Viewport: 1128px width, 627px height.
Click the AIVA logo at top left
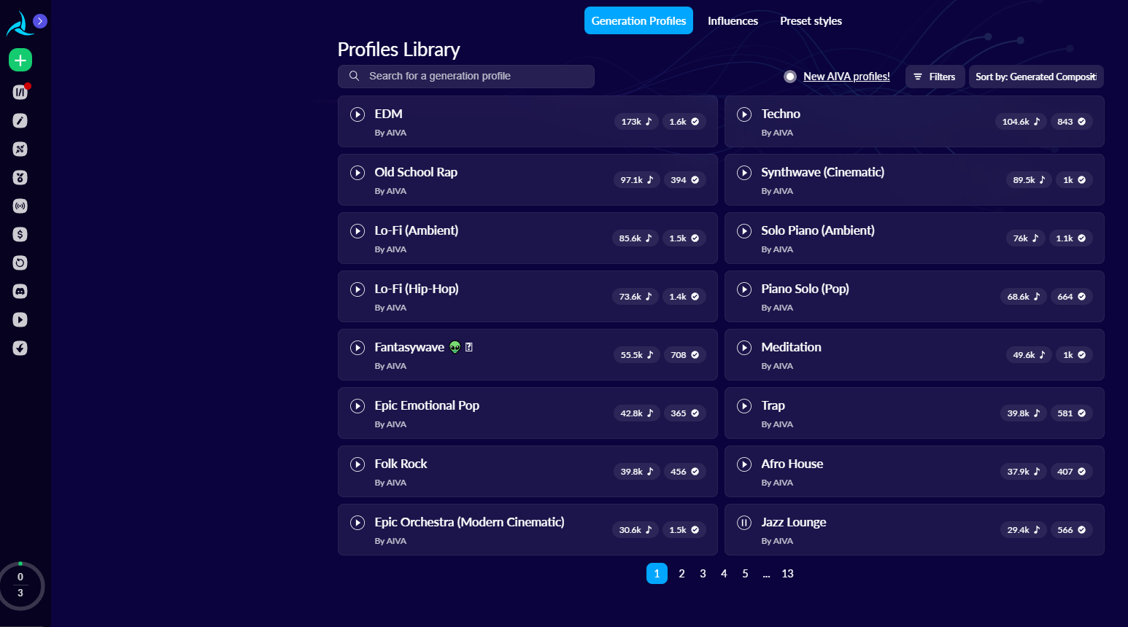[20, 24]
